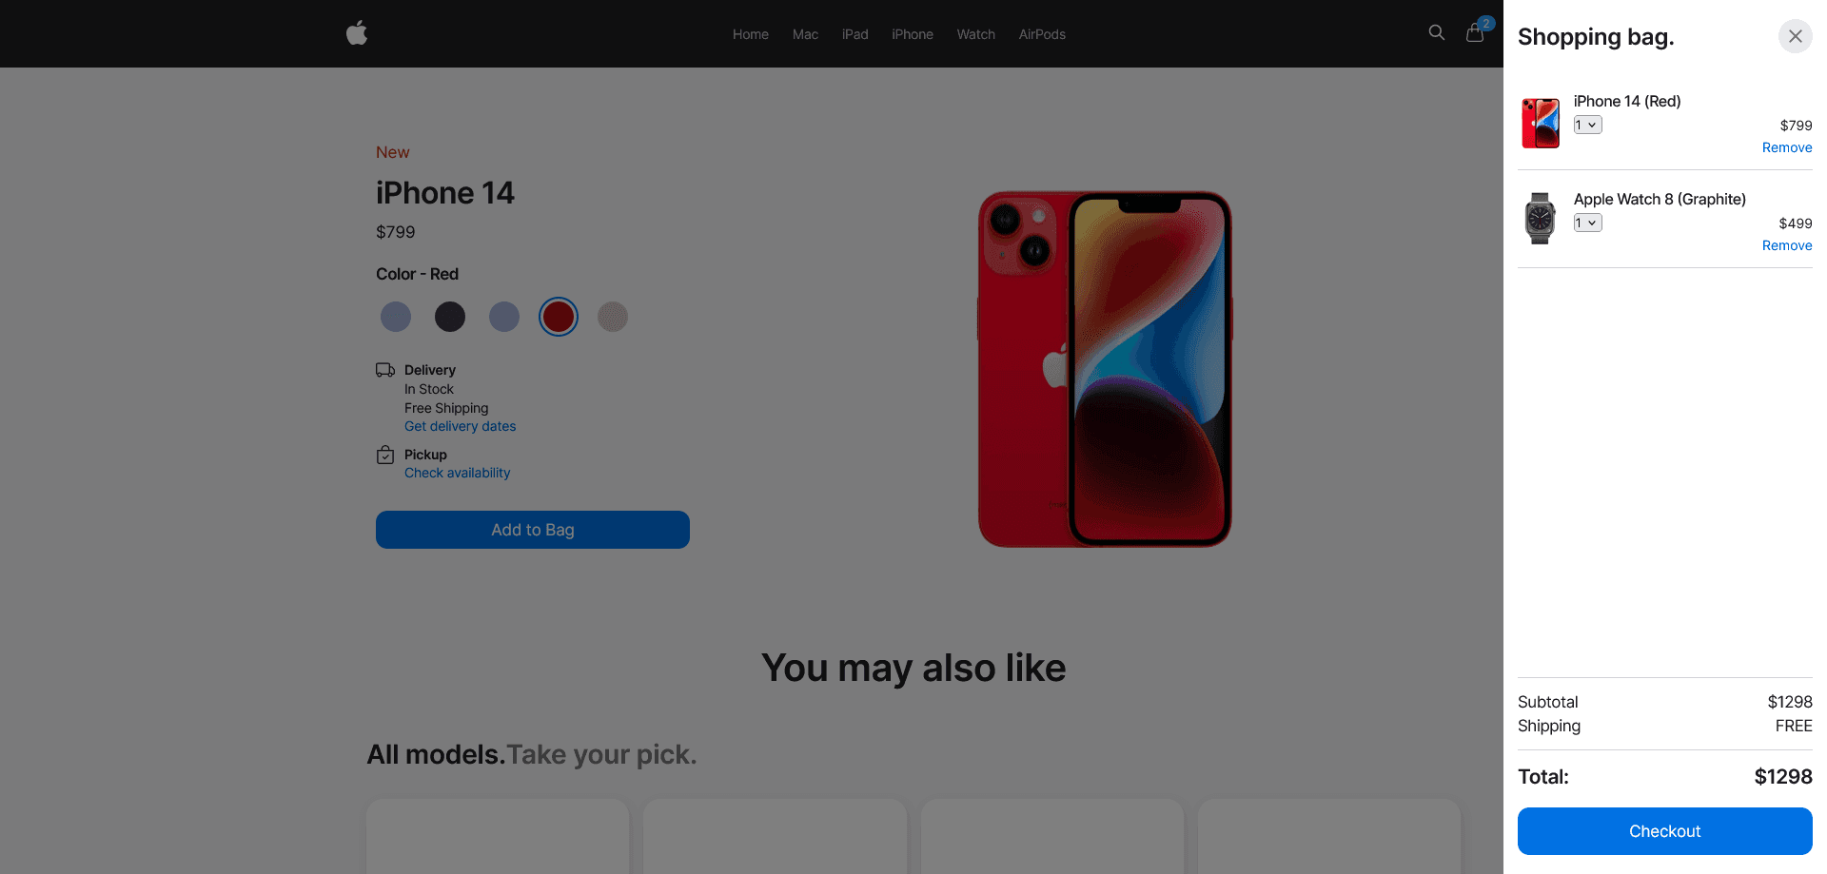Image resolution: width=1827 pixels, height=874 pixels.
Task: Open the Watch navigation item
Action: click(975, 34)
